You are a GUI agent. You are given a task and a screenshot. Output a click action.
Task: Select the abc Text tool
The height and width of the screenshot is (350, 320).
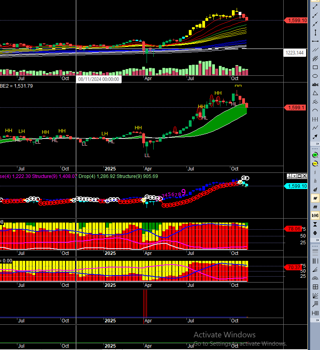315,84
